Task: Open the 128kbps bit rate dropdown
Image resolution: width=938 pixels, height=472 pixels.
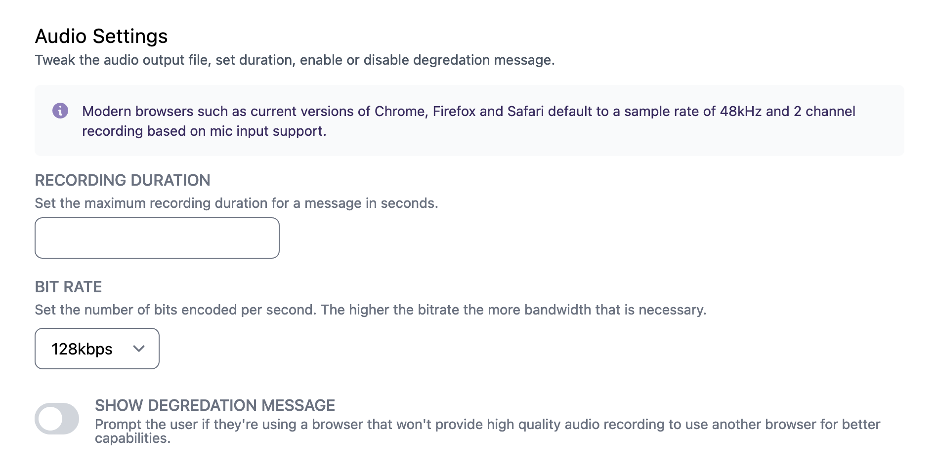Action: 97,349
